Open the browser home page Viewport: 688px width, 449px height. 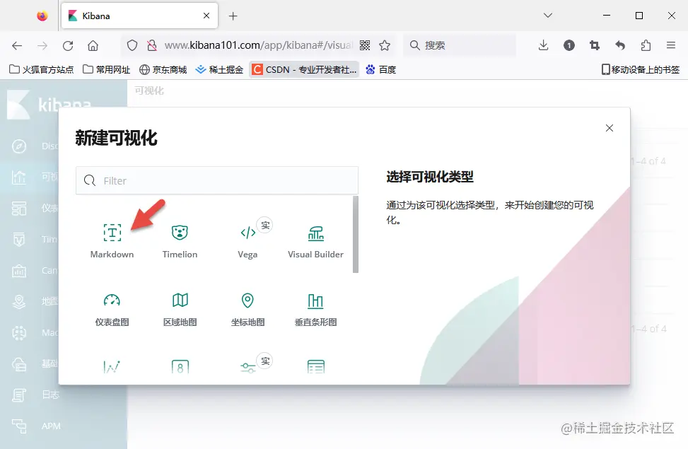click(93, 45)
